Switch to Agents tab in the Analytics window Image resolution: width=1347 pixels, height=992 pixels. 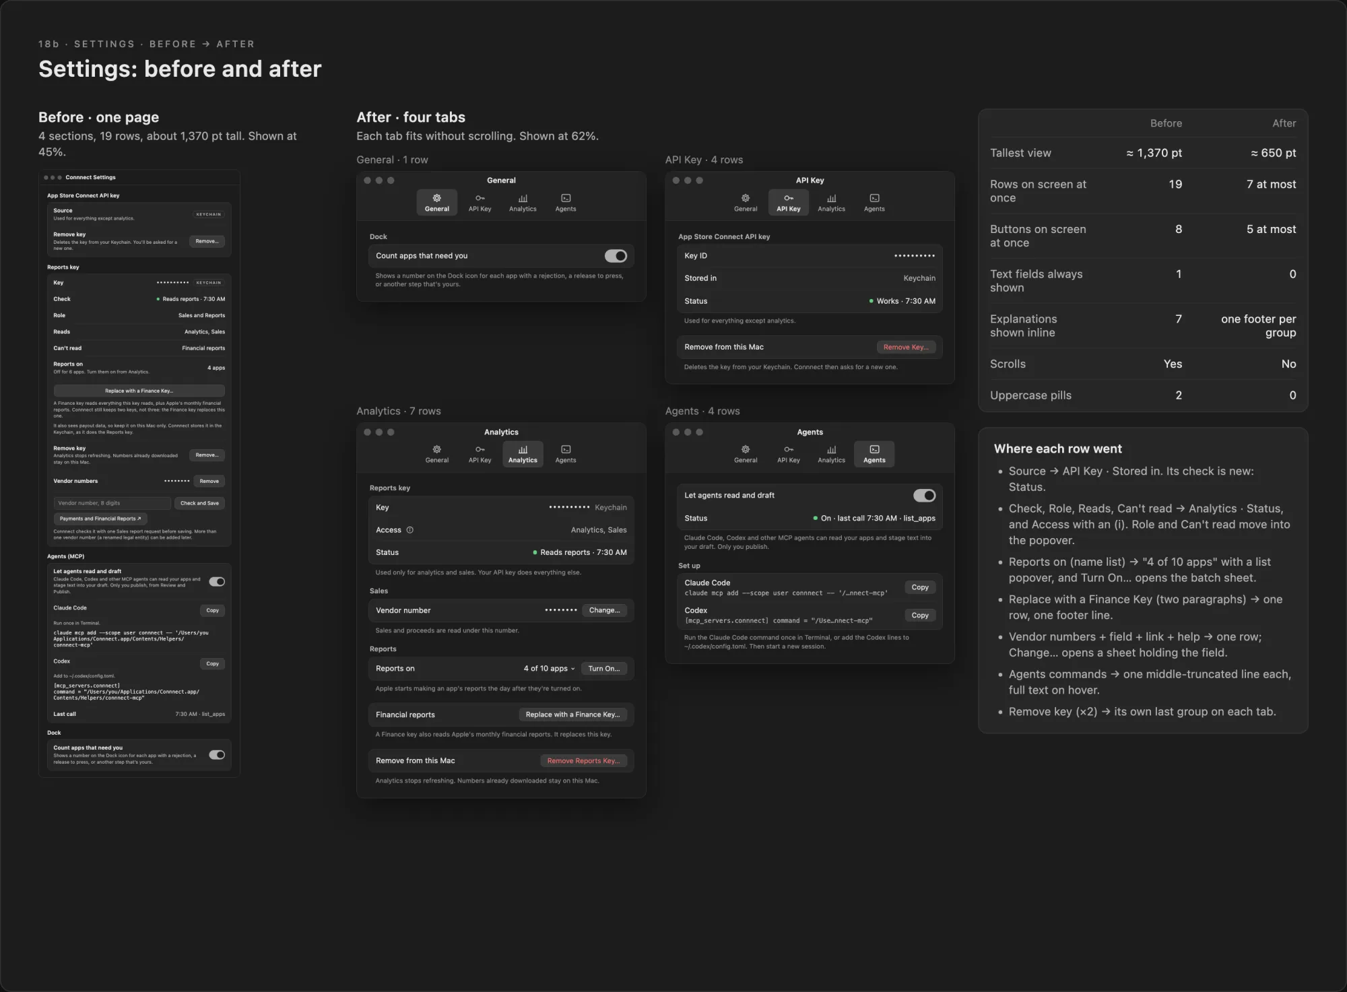pos(566,454)
